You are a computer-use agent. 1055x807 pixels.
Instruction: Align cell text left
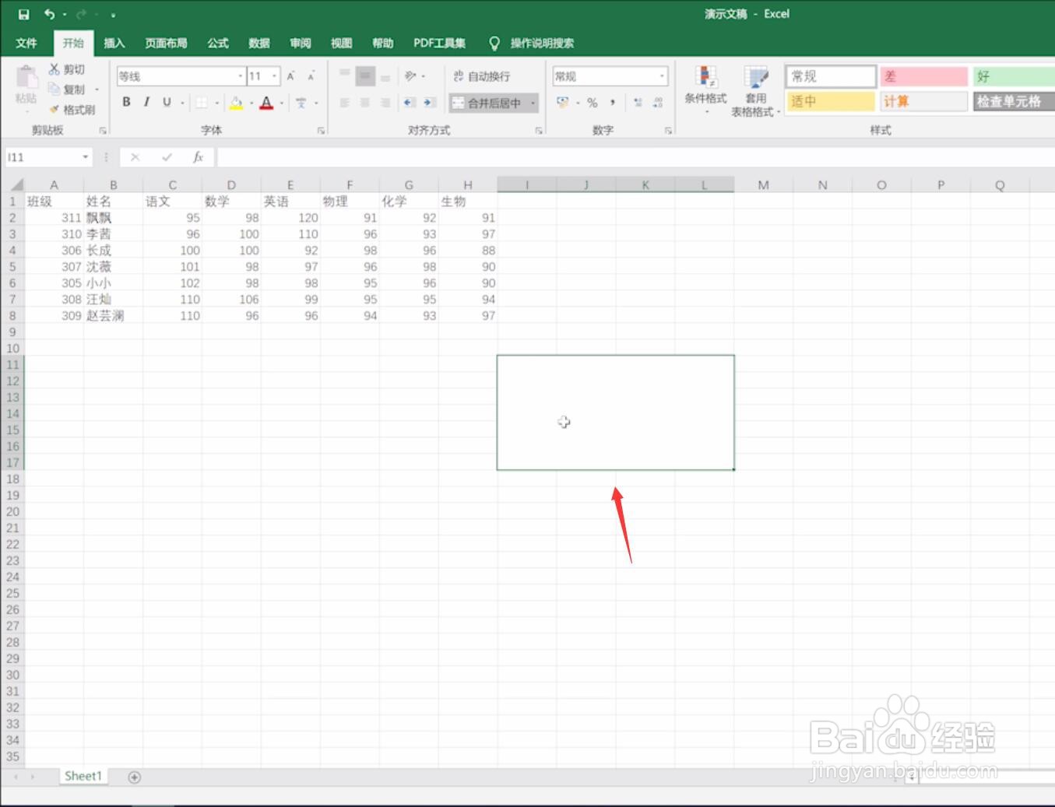345,102
